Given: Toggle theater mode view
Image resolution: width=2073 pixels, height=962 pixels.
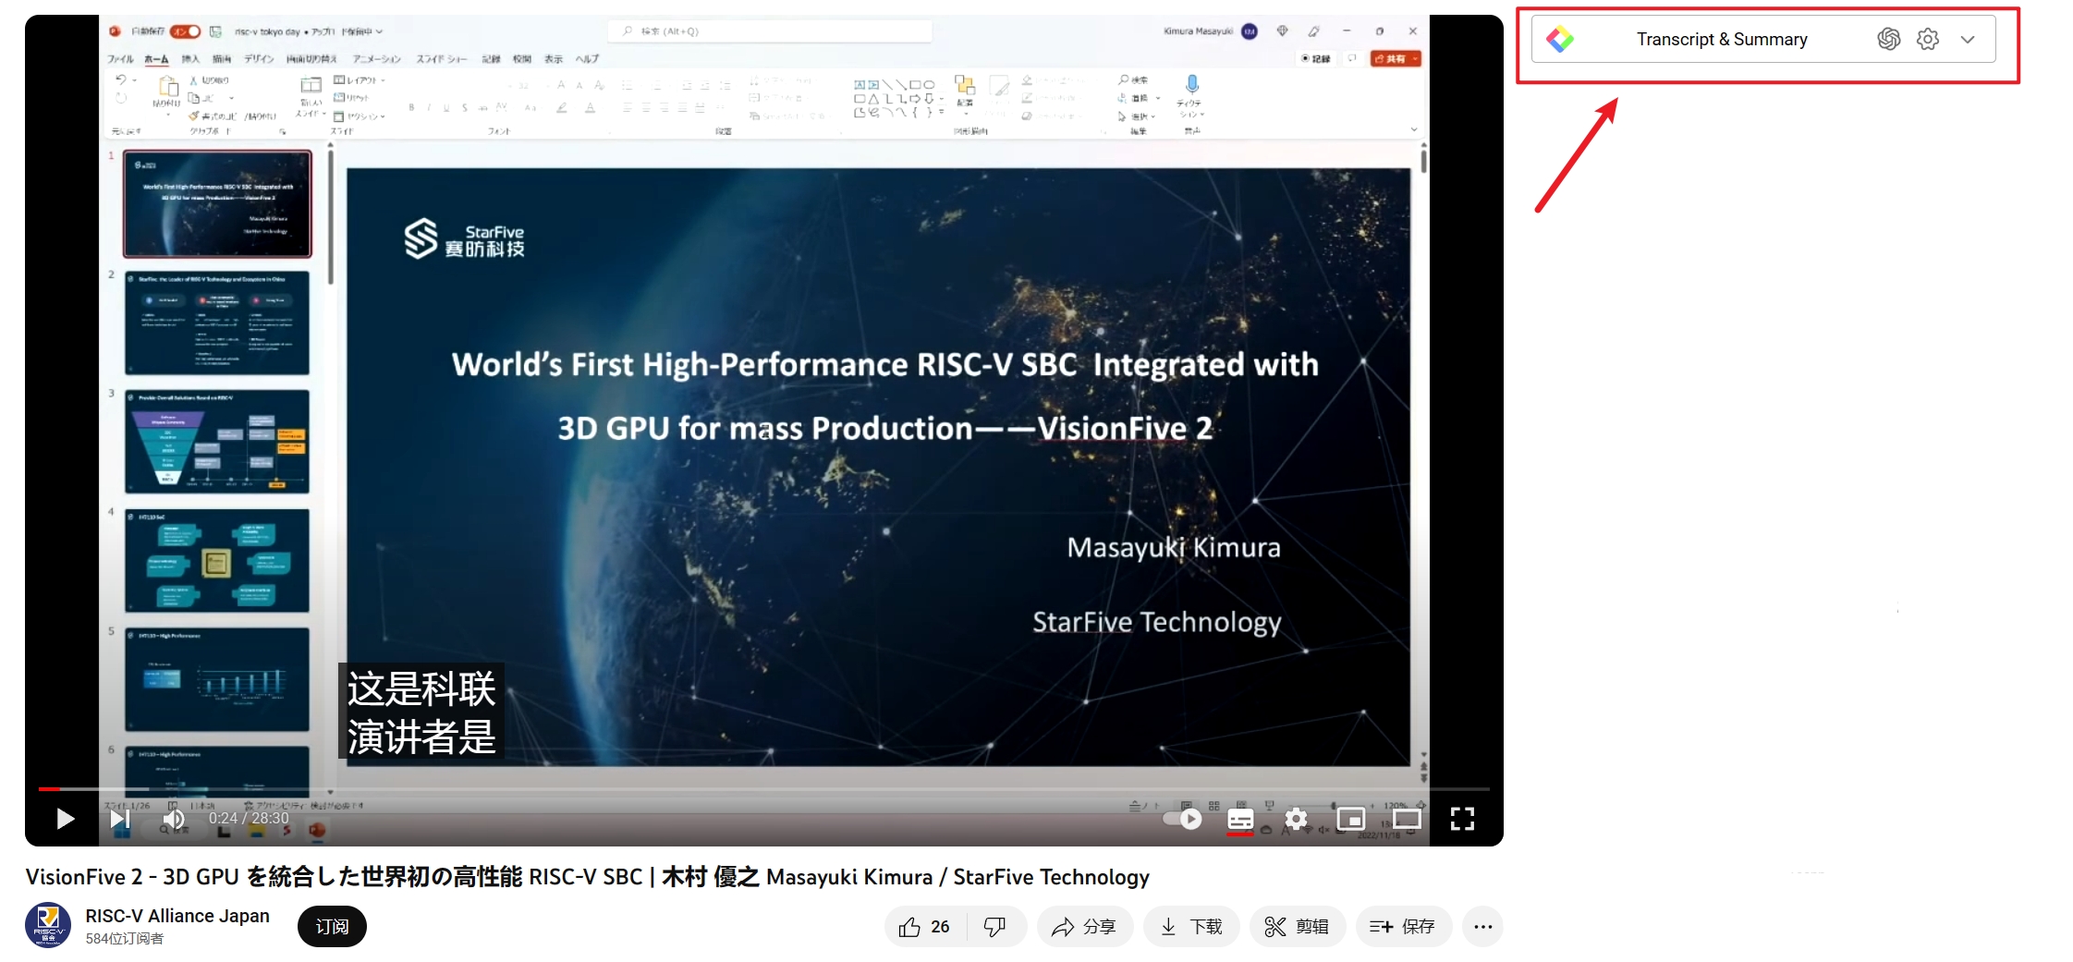Looking at the screenshot, I should coord(1407,819).
